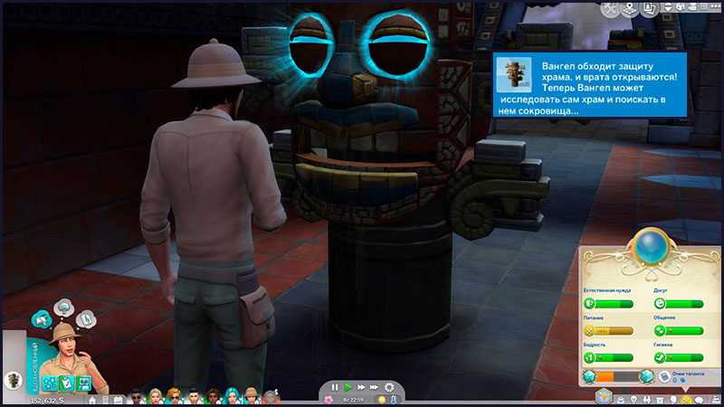The width and height of the screenshot is (724, 407).
Task: Open the Manage Worlds map icon
Action: coord(630,9)
